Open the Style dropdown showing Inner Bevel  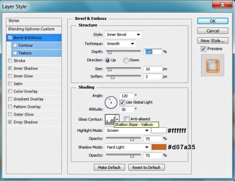tap(123, 35)
